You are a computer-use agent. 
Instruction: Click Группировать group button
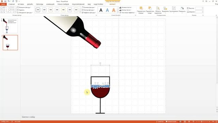tap(174, 10)
